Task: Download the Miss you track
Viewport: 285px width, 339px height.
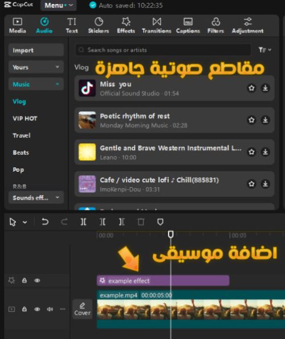Action: click(266, 88)
